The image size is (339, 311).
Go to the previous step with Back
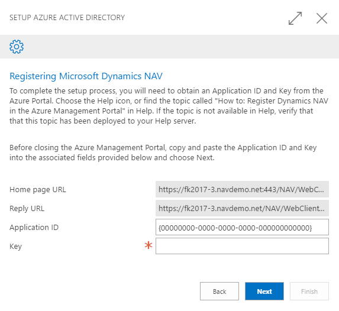point(219,291)
